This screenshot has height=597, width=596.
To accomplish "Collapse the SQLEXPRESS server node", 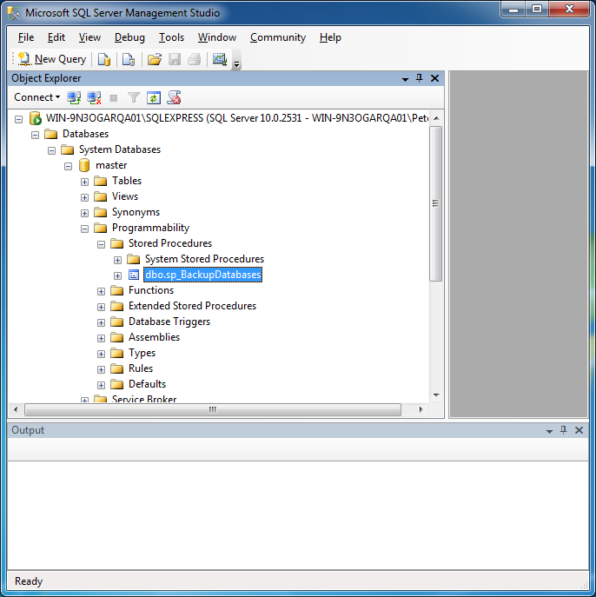I will (18, 119).
